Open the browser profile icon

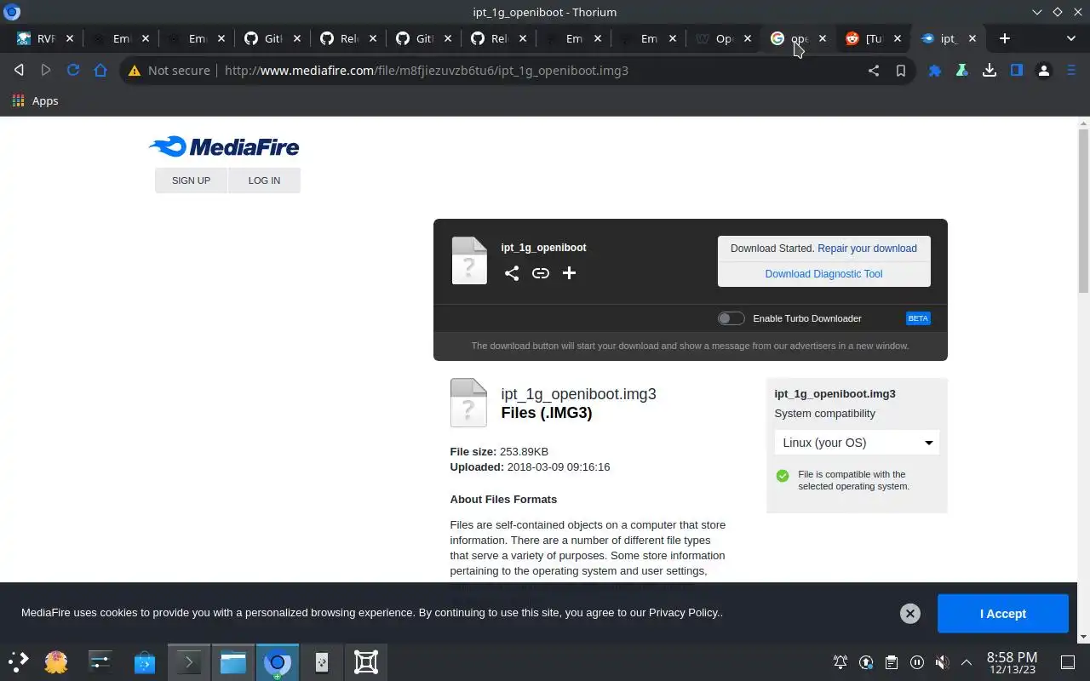[1044, 71]
